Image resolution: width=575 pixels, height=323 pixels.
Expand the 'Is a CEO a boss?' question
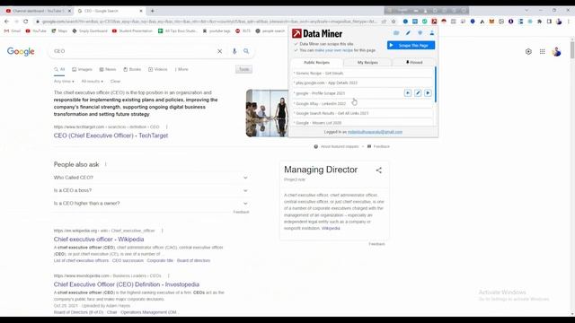click(151, 190)
